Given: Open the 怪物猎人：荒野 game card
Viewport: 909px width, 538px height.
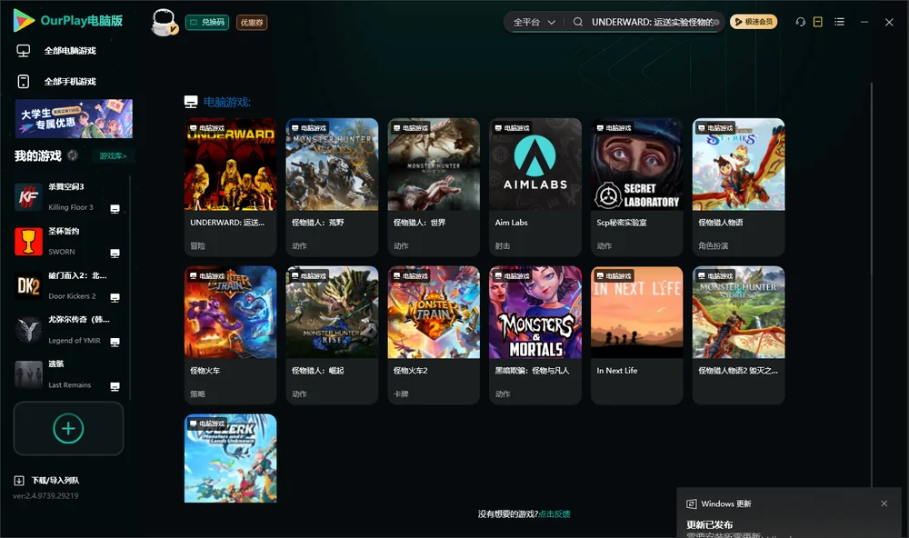Looking at the screenshot, I should (332, 186).
